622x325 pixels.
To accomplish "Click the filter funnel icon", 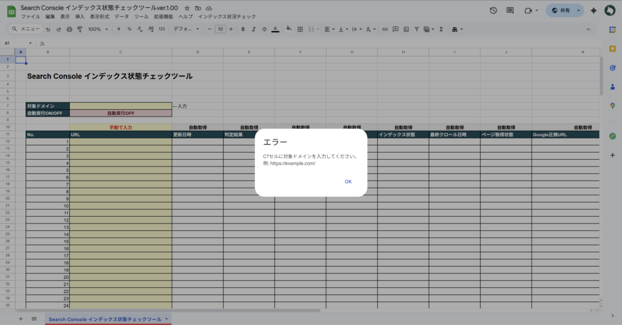I will (x=416, y=29).
